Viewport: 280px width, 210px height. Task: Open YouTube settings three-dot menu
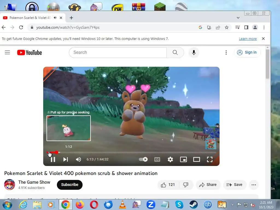point(226,52)
